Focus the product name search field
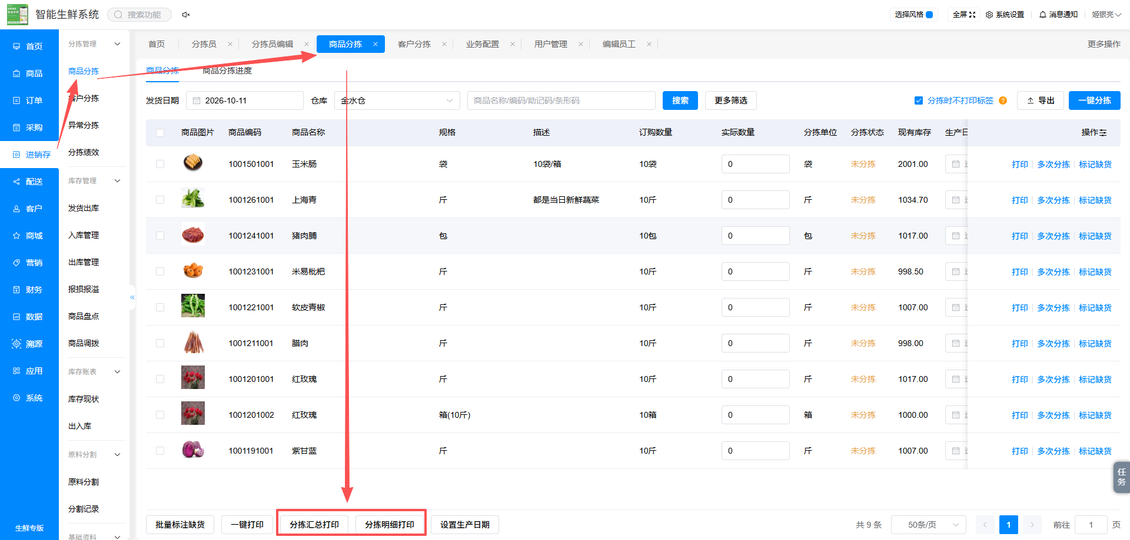 pos(561,100)
